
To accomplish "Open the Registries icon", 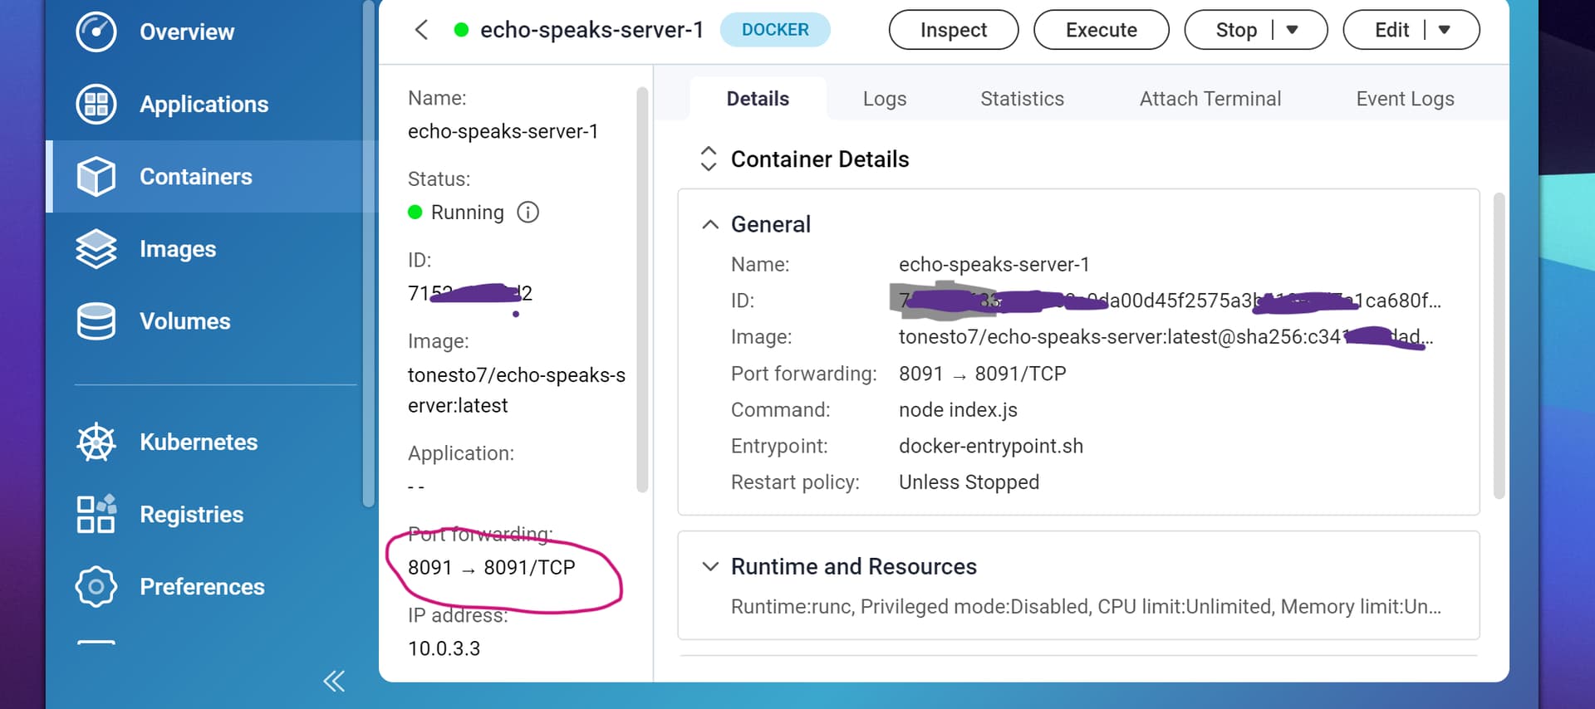I will click(x=96, y=515).
